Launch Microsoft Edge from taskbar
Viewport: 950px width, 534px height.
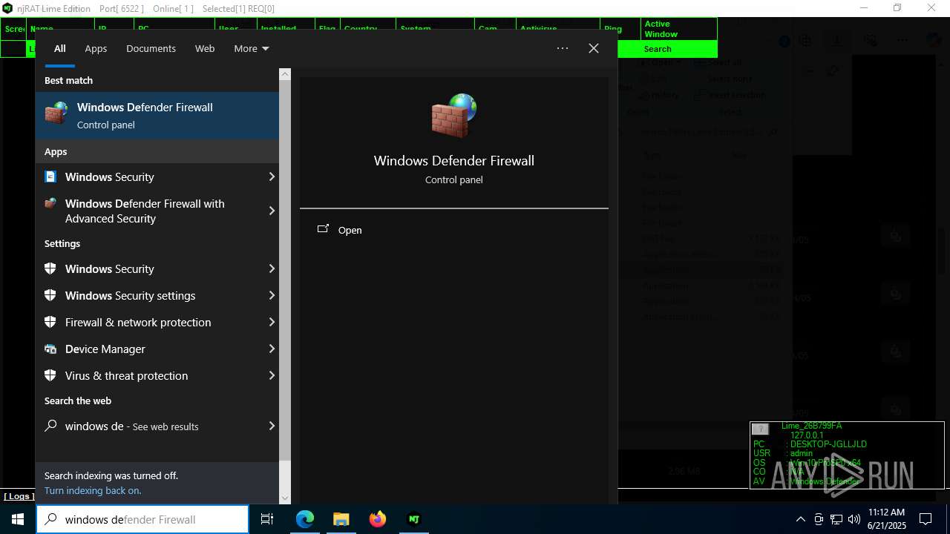click(x=305, y=519)
